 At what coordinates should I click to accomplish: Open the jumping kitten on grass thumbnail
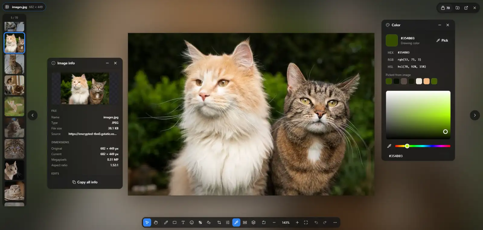coord(14,106)
